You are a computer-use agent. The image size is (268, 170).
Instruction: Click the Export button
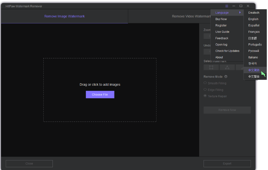[x=227, y=164]
